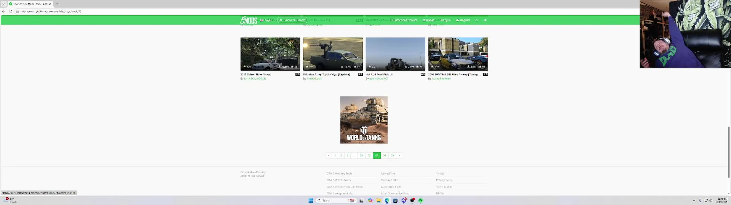The width and height of the screenshot is (731, 205).
Task: Reload the page with the refresh icon
Action: [11, 11]
